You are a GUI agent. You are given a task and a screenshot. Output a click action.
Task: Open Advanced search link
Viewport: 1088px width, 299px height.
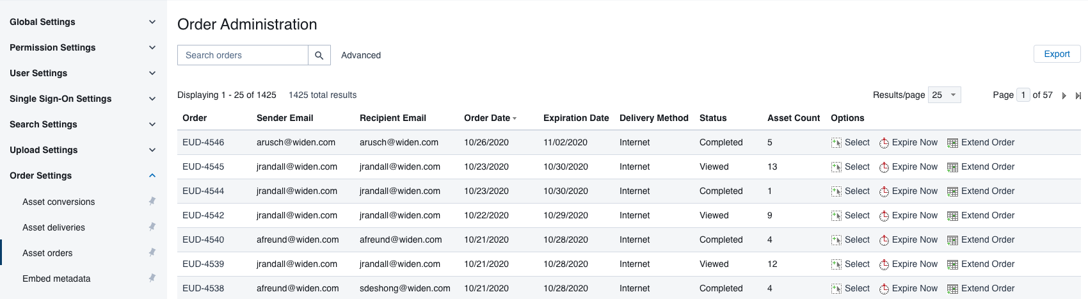coord(361,55)
